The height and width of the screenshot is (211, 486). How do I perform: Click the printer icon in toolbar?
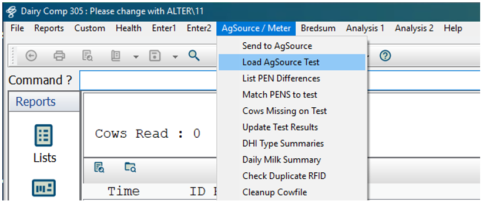(x=59, y=56)
